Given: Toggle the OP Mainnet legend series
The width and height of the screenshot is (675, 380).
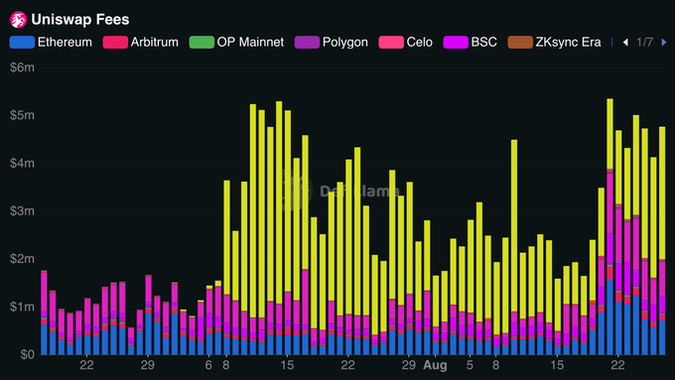Looking at the screenshot, I should (236, 43).
